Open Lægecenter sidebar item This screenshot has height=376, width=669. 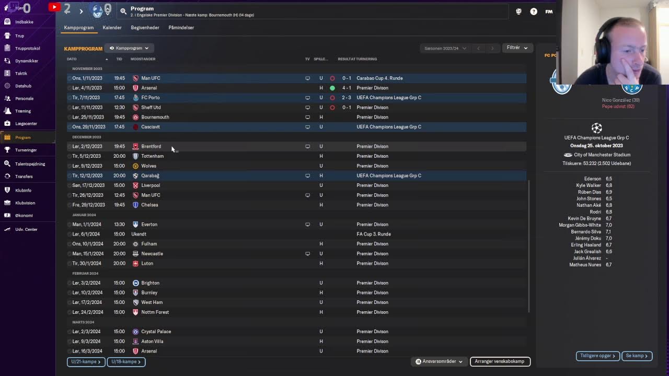coord(26,123)
